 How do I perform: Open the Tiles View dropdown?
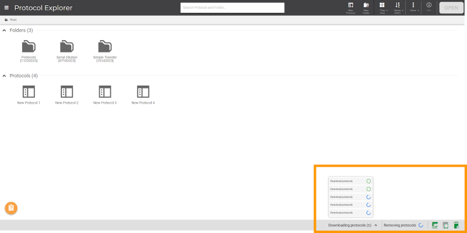tap(382, 7)
